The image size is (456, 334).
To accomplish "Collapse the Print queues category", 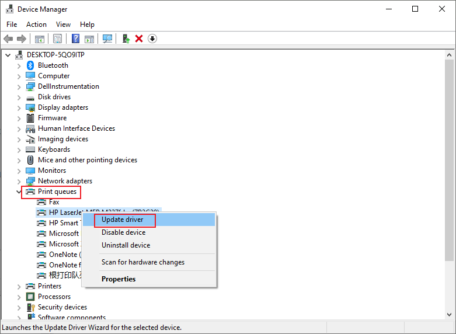I will 19,192.
